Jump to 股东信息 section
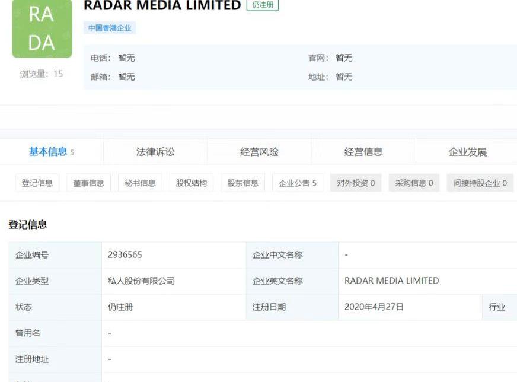Viewport: 517px width, 382px height. pos(243,183)
